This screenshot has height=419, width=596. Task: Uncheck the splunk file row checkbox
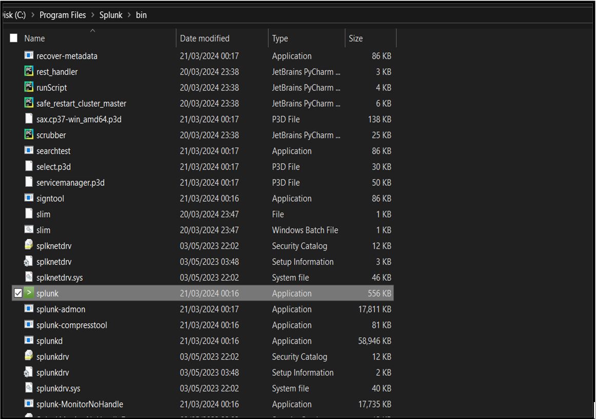coord(19,293)
